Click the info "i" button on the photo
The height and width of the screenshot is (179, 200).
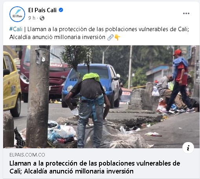[x=188, y=148]
